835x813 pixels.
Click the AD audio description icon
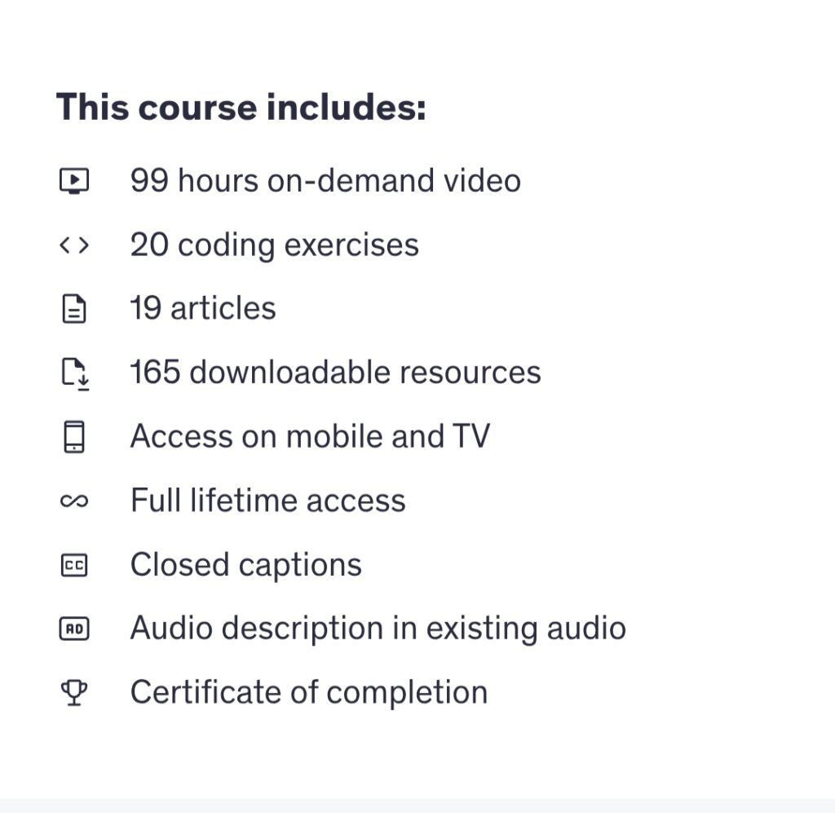(x=74, y=629)
